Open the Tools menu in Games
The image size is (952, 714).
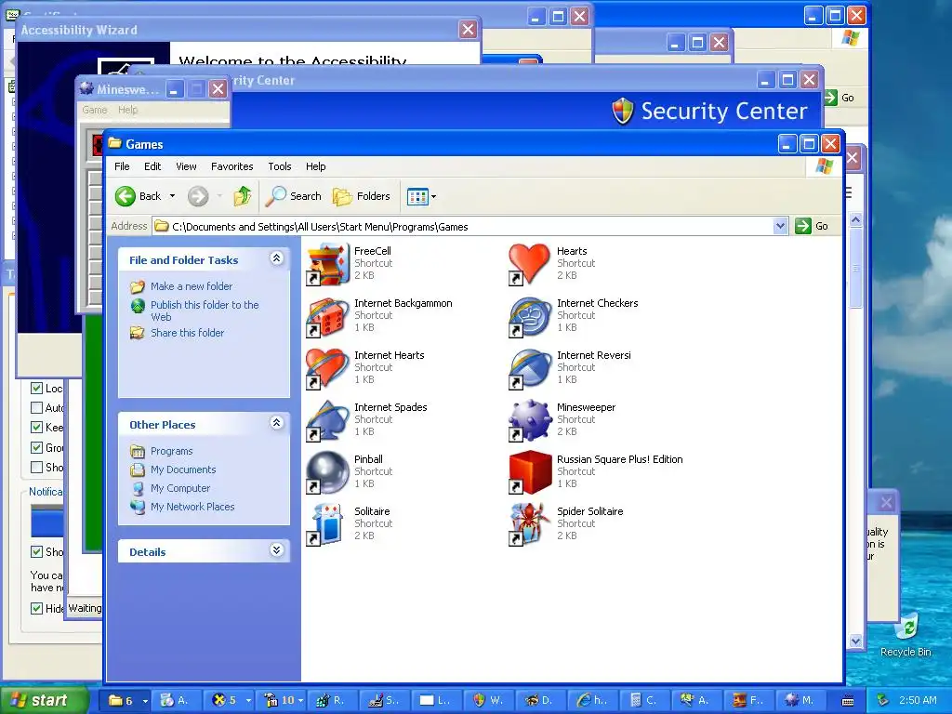click(279, 166)
